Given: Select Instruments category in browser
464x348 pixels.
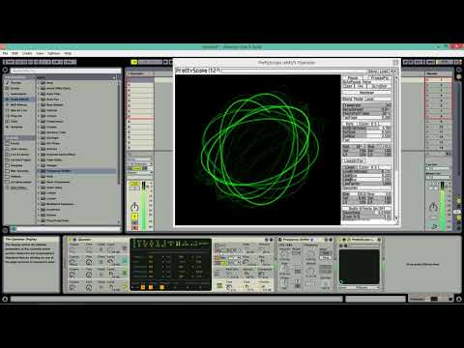Looking at the screenshot, I should click(18, 94).
